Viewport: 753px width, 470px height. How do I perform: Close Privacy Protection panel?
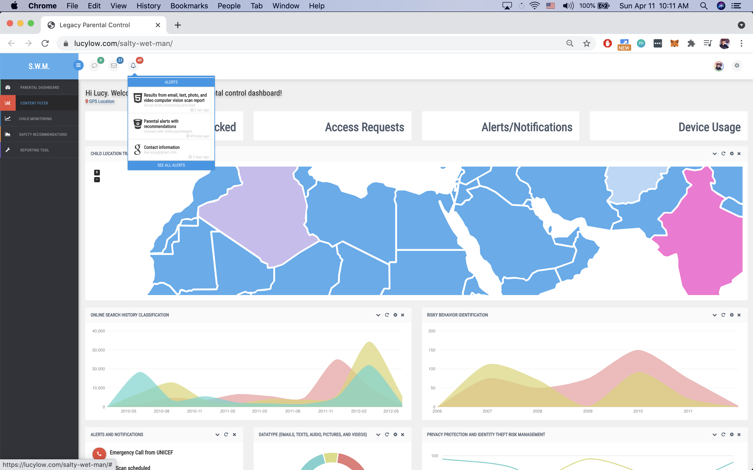[x=739, y=434]
